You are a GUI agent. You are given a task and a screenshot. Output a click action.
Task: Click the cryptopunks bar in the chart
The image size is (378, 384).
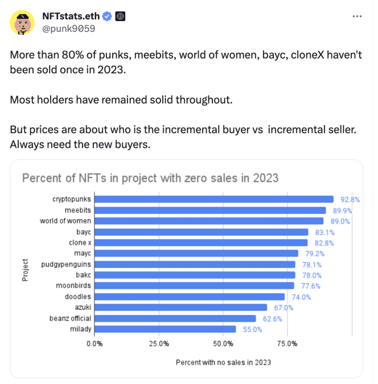click(x=213, y=199)
